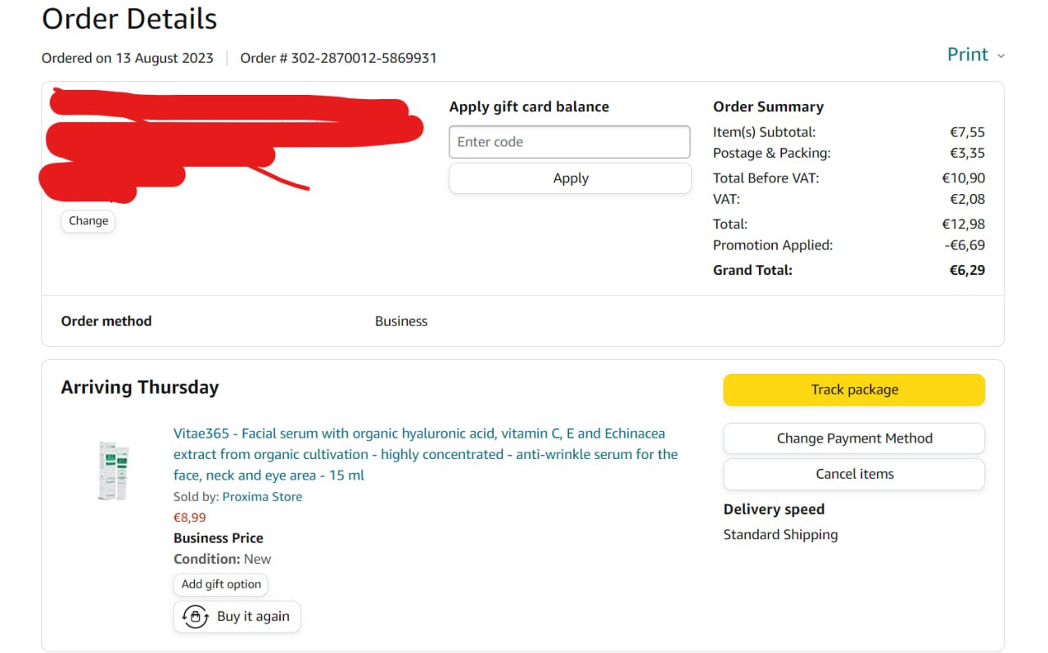This screenshot has width=1048, height=653.
Task: Click the Promotion Applied discount -€6,69
Action: pos(964,245)
